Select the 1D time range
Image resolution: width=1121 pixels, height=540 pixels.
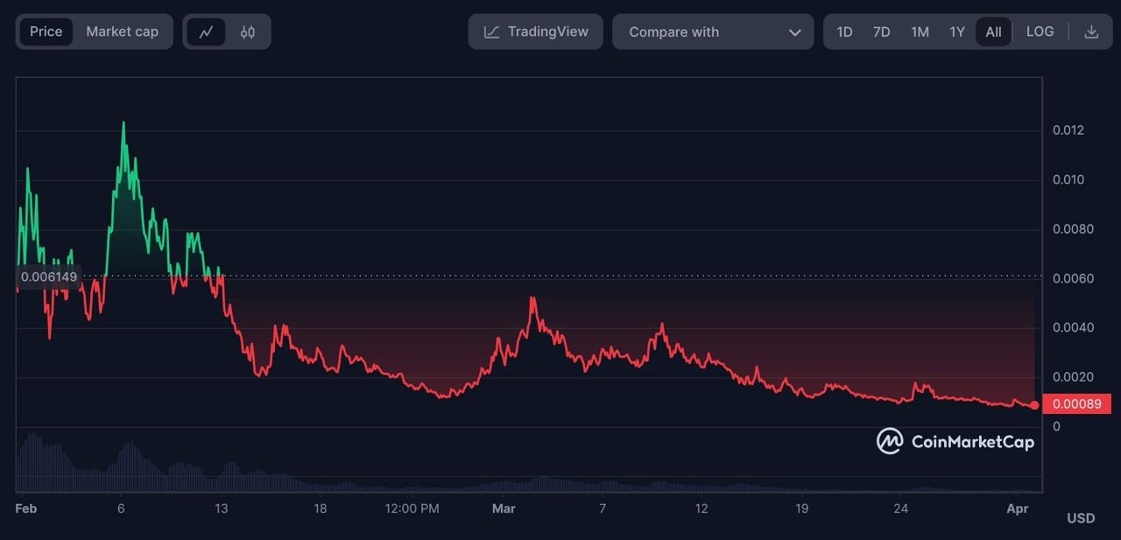pos(844,32)
